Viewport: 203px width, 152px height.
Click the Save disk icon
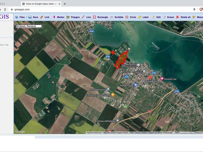click(30, 17)
